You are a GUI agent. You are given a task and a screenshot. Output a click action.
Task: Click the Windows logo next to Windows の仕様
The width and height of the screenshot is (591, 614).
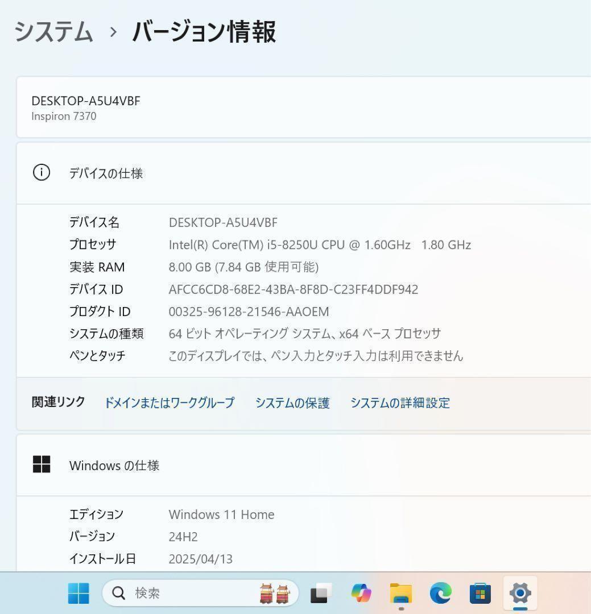[42, 464]
